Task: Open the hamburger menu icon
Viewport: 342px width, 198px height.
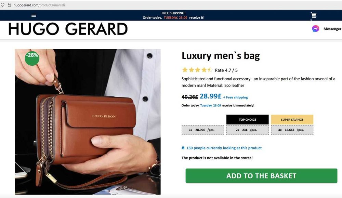Action: pos(34,15)
